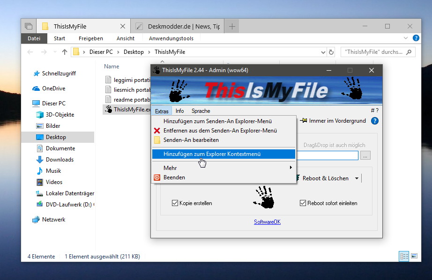Open the Info menu in ThisIsMyFile
Screen dimensions: 432x280
[x=179, y=111]
